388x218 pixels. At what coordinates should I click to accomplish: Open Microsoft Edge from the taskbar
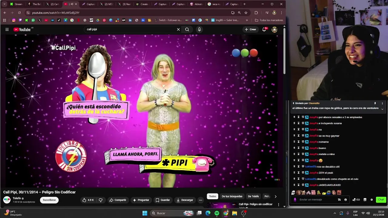(x=208, y=213)
